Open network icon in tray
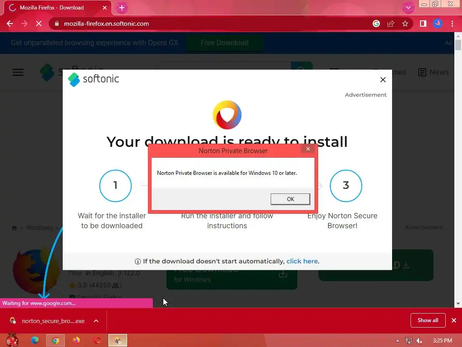The height and width of the screenshot is (347, 462). tap(409, 341)
